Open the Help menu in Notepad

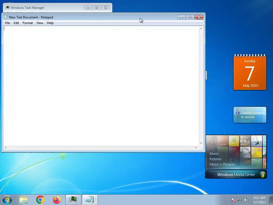[x=50, y=23]
